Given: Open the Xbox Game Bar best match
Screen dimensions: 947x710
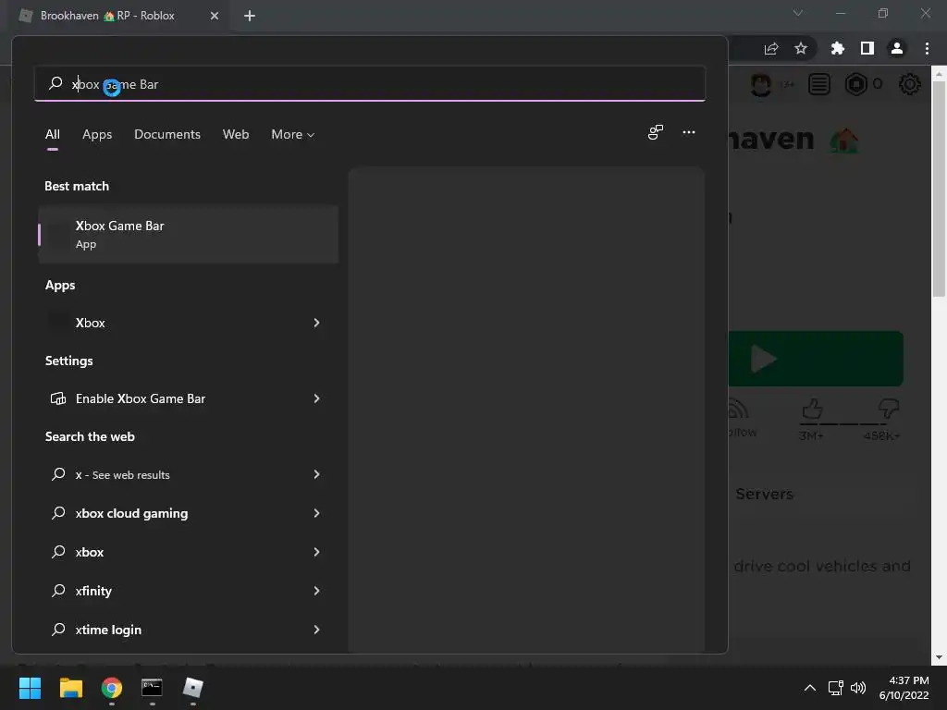Looking at the screenshot, I should (x=188, y=234).
